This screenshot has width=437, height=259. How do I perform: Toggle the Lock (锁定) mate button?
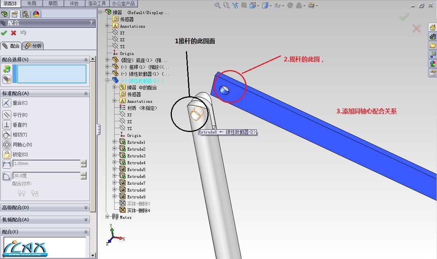click(7, 154)
